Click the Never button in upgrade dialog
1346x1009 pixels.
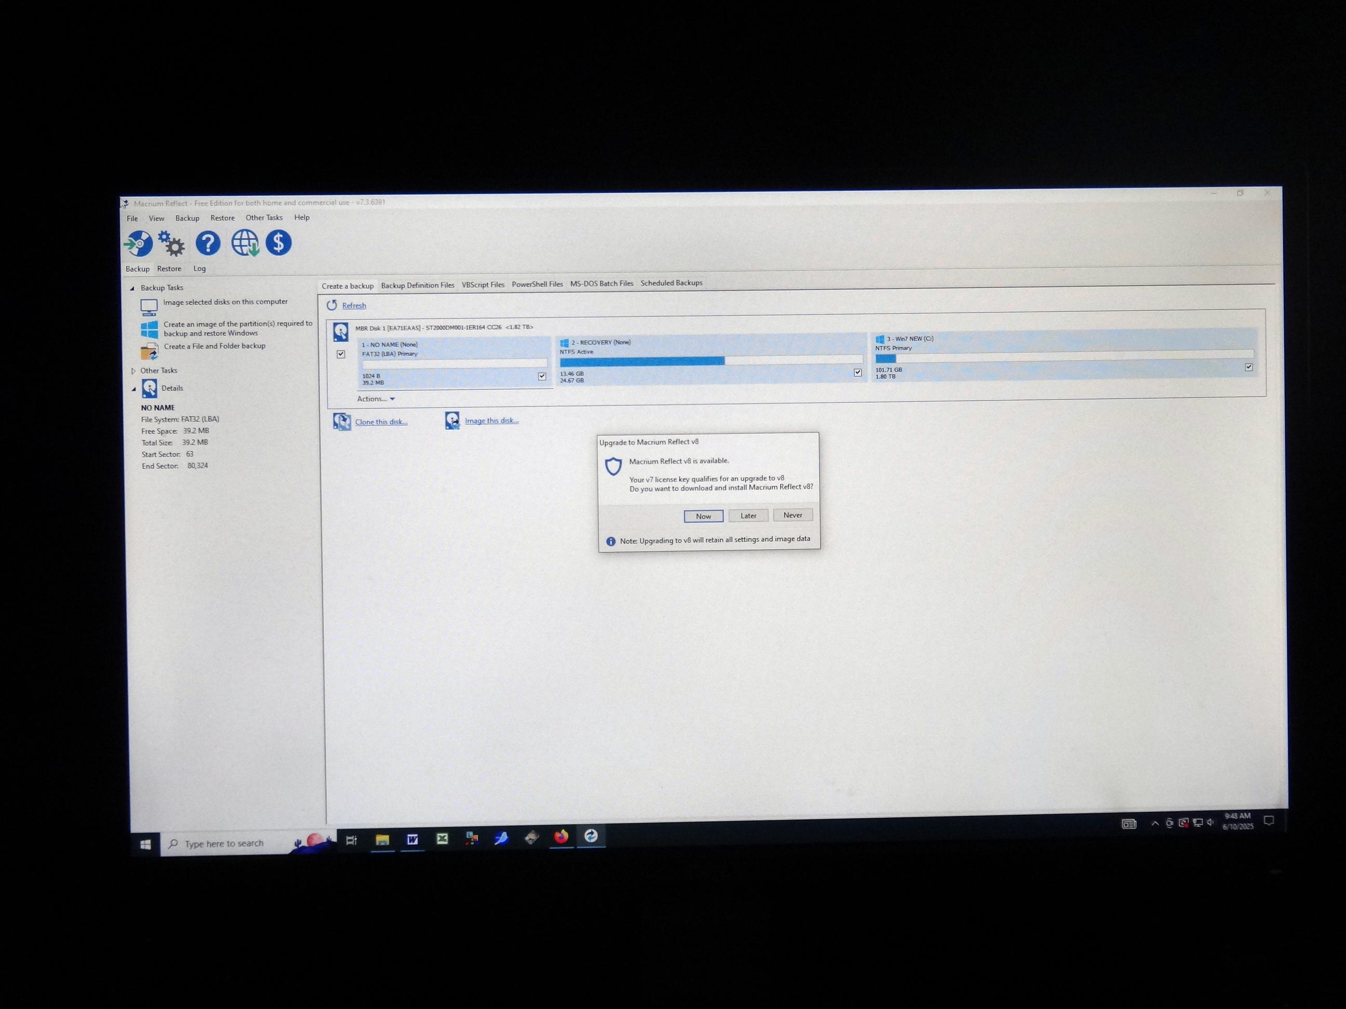(793, 515)
